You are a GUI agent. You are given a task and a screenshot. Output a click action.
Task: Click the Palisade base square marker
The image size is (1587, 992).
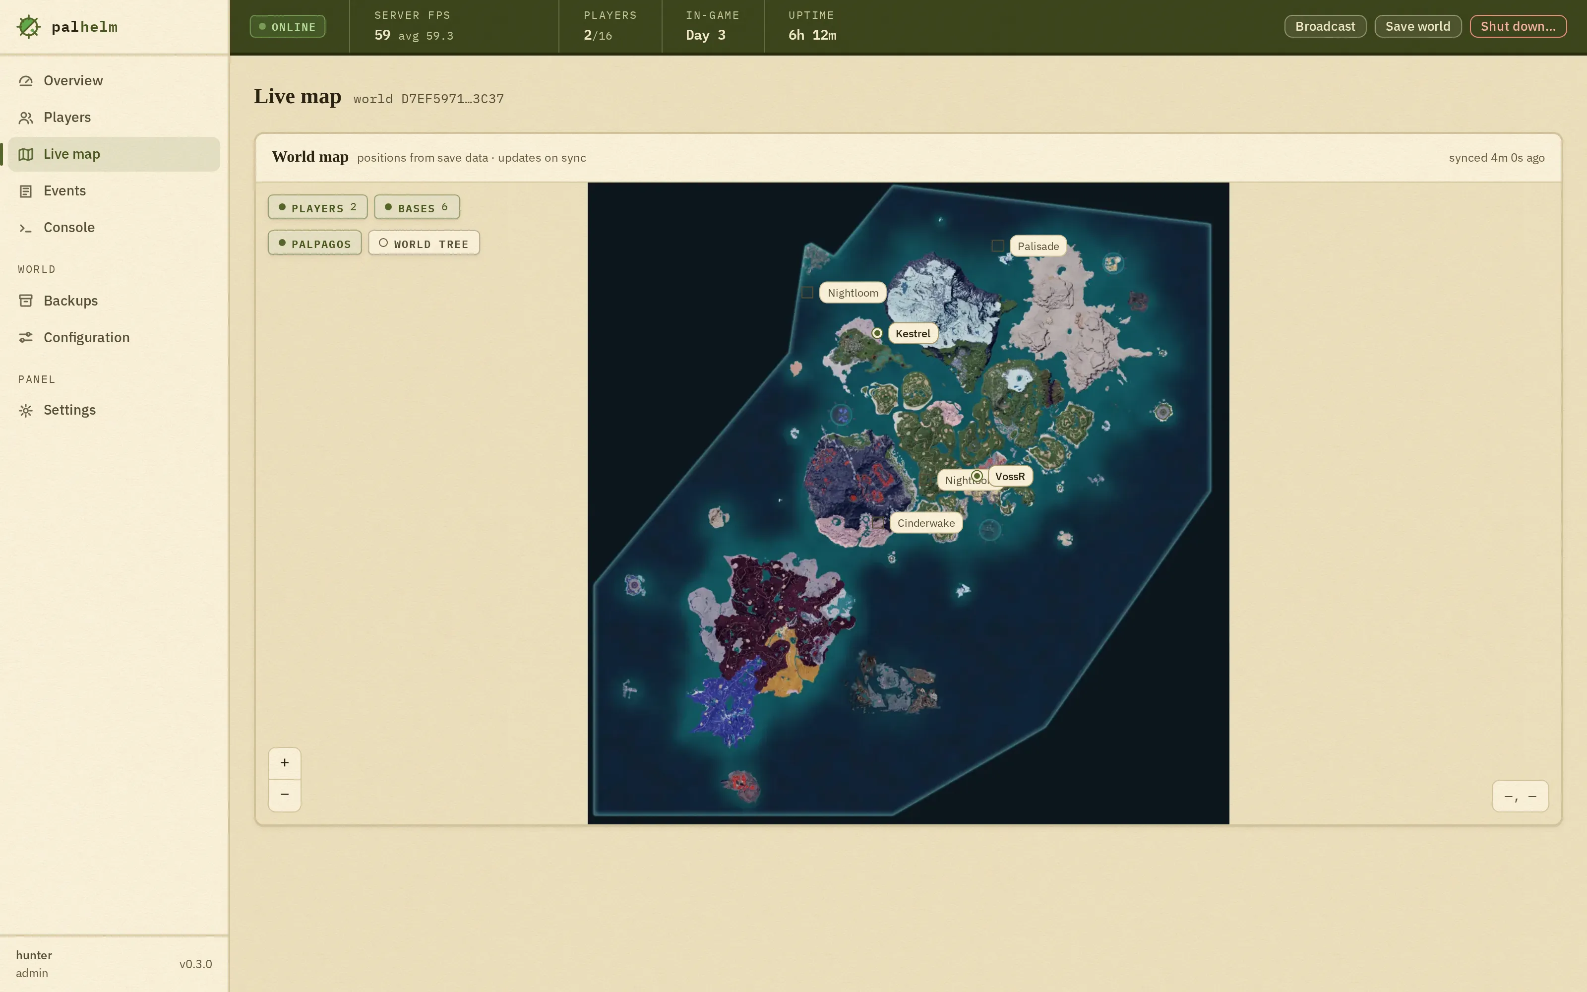(997, 246)
